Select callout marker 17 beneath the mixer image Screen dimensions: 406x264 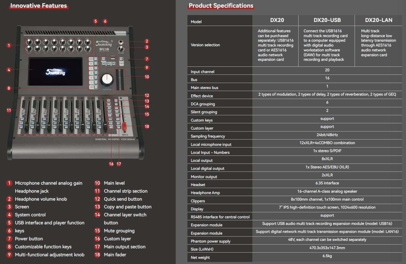tap(119, 164)
